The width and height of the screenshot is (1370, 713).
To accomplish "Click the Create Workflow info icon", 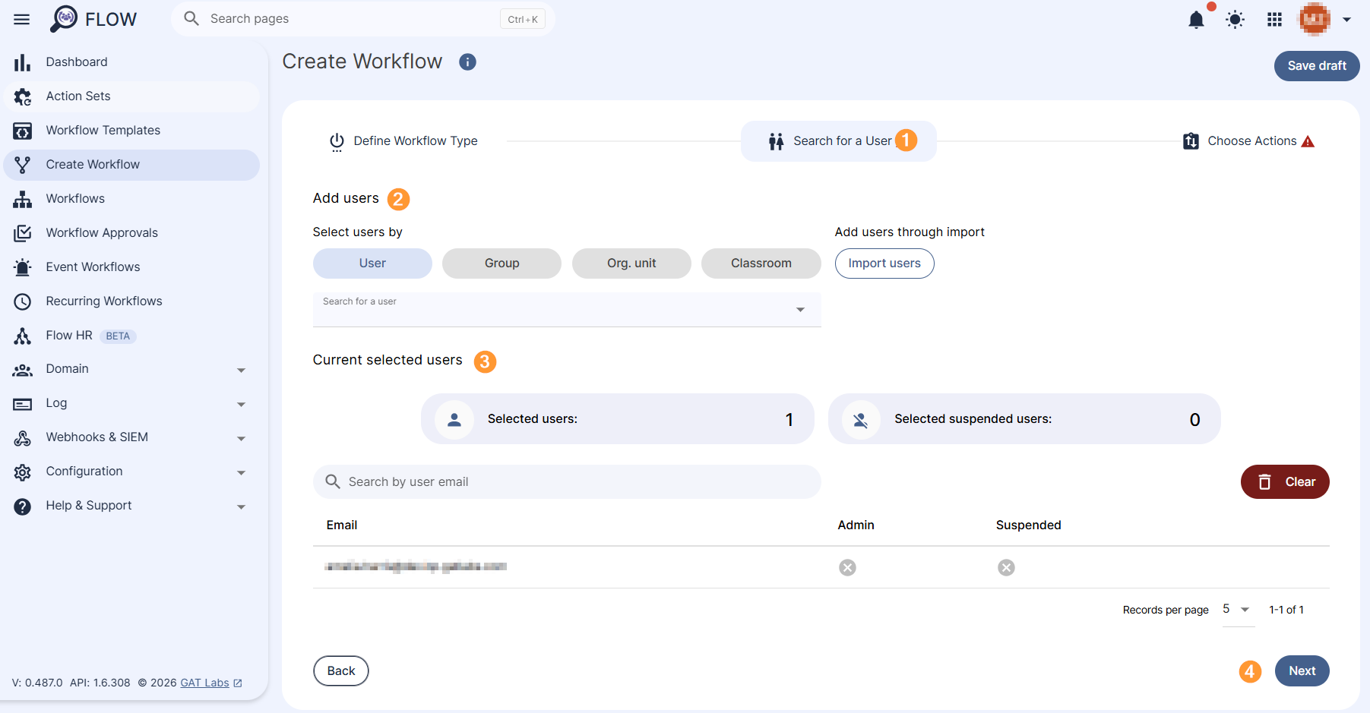I will (x=468, y=62).
